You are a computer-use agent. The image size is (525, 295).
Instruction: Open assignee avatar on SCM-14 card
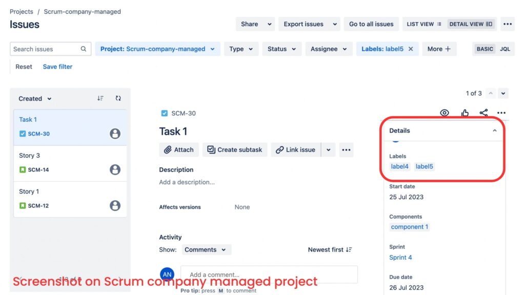pos(115,170)
